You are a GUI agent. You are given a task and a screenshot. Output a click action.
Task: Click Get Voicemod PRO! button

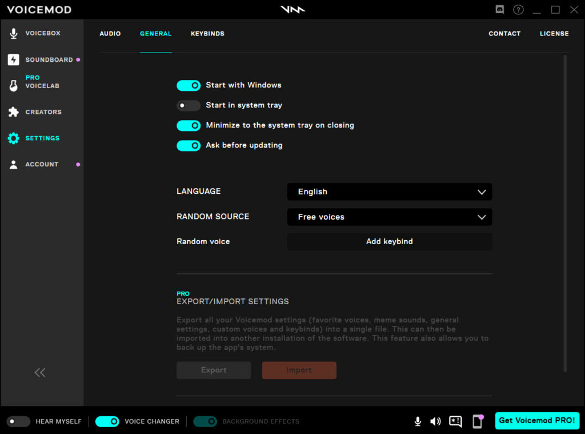click(537, 421)
